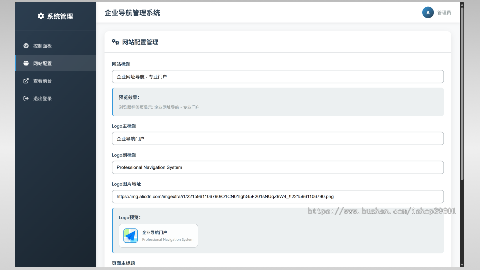
Task: Click the paper-plane logo in Logo preview
Action: (130, 236)
